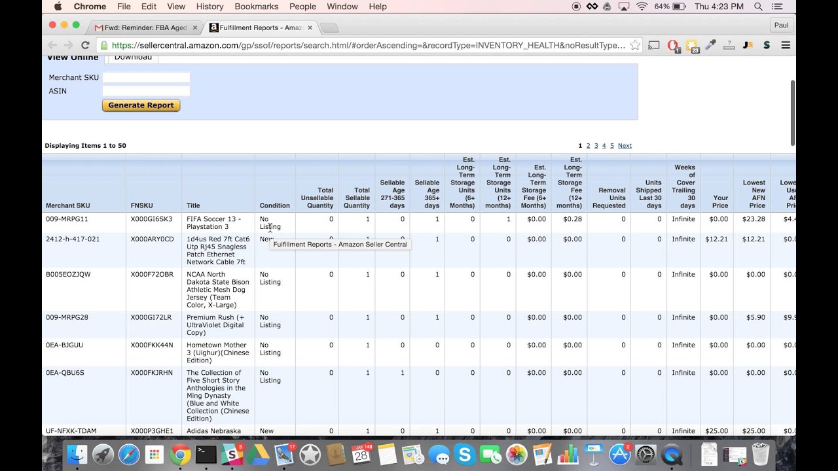Reload the Seller Central page
Image resolution: width=838 pixels, height=471 pixels.
[x=85, y=45]
